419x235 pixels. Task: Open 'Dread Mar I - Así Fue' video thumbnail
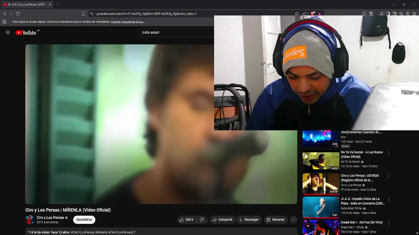tap(321, 227)
